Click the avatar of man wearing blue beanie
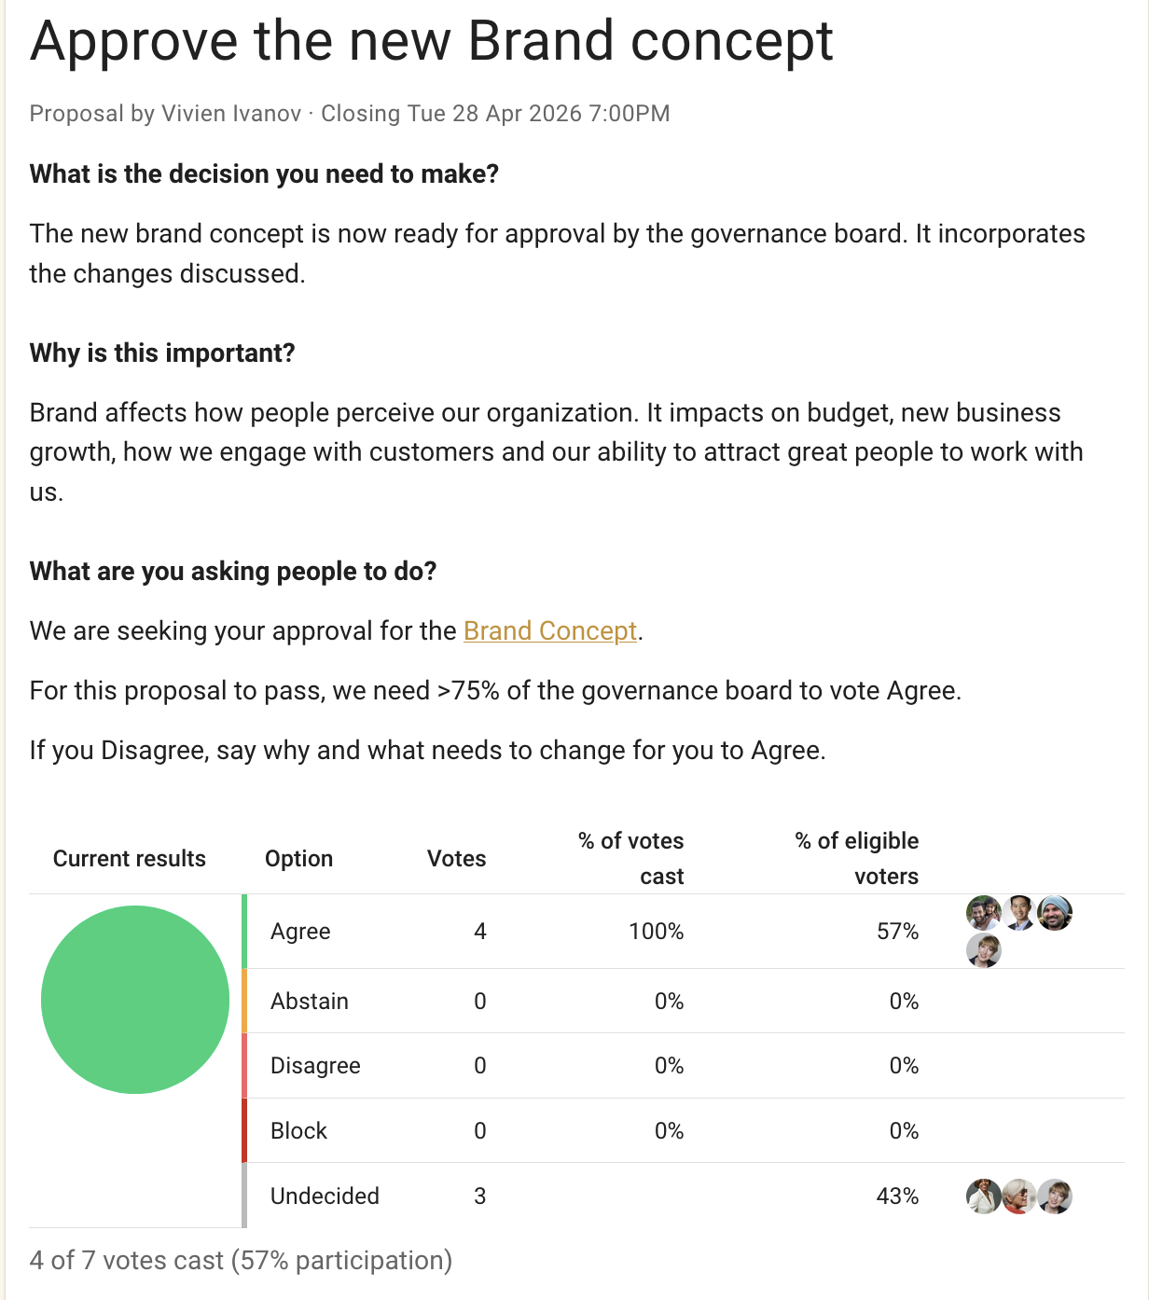Viewport: 1149px width, 1300px height. pyautogui.click(x=1055, y=913)
